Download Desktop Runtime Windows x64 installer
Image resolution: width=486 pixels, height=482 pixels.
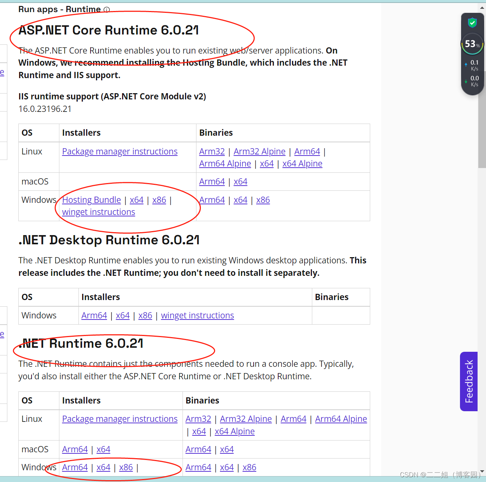click(x=123, y=315)
